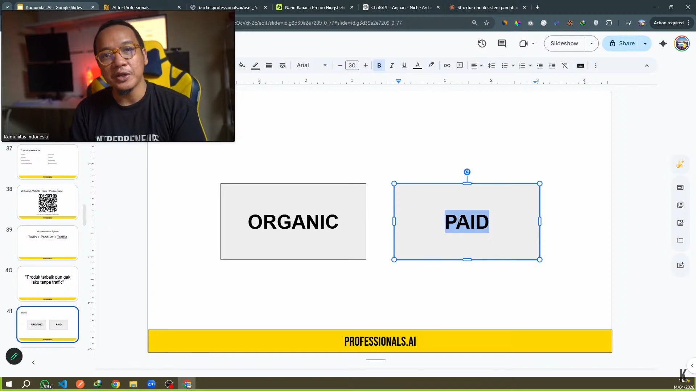Open the text color picker
The width and height of the screenshot is (696, 391).
[x=417, y=66]
